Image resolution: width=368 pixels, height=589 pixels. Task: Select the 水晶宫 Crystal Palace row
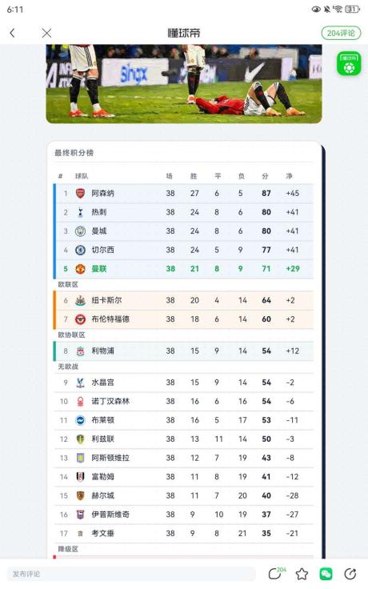click(183, 383)
